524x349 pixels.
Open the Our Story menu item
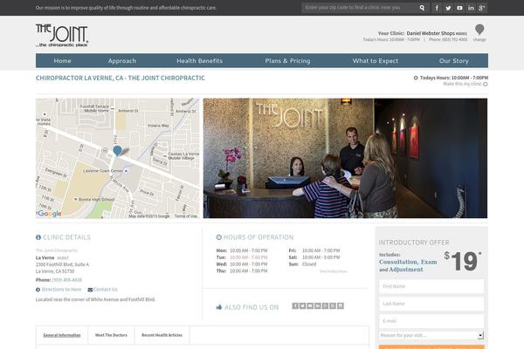coord(454,61)
